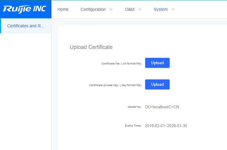The image size is (227, 150).
Task: Upload the certificate private .key file
Action: tap(157, 84)
